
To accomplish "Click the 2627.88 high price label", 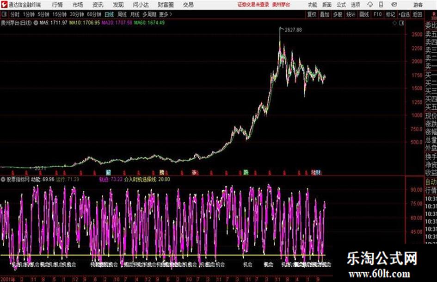I will click(x=293, y=30).
